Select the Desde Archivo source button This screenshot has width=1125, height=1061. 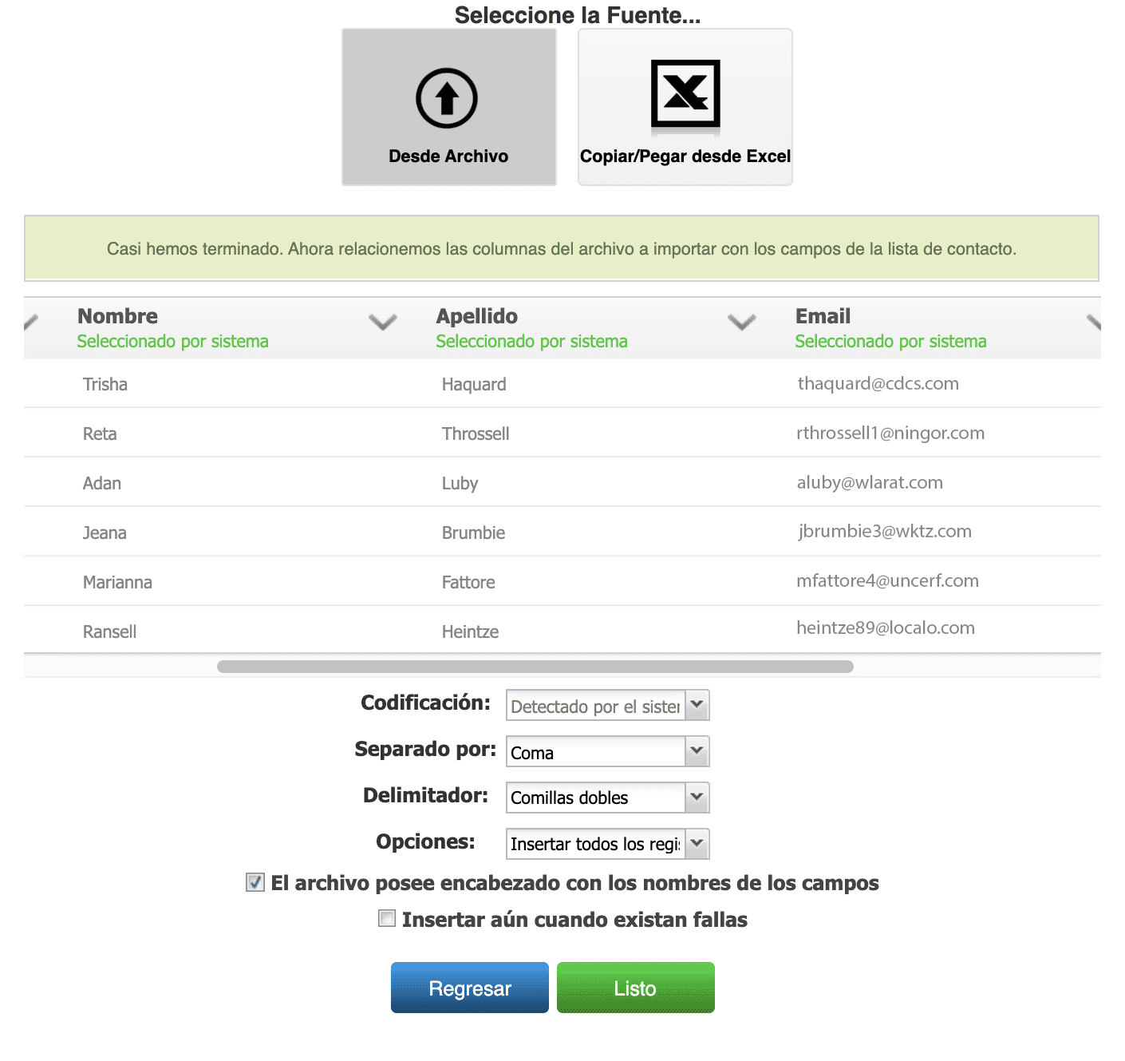(x=449, y=107)
